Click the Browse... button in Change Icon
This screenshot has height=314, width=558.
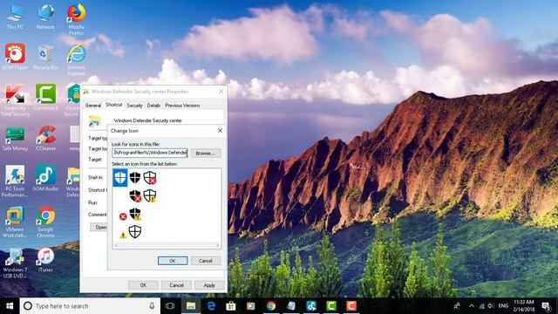coord(206,154)
